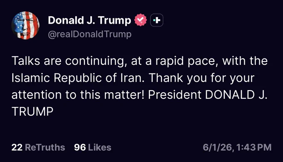The width and height of the screenshot is (283, 162).
Task: Click the number 22 in ReTruths count
Action: (x=17, y=147)
